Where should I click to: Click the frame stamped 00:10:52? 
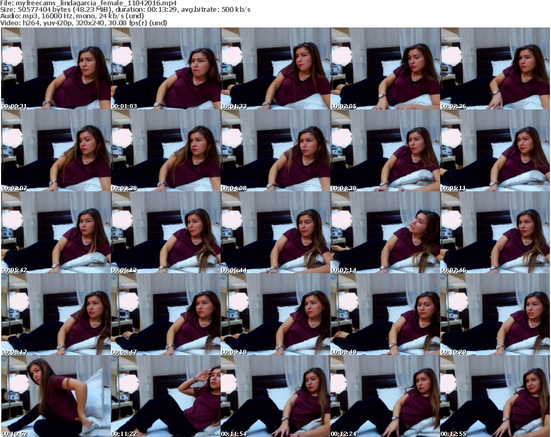(56, 396)
